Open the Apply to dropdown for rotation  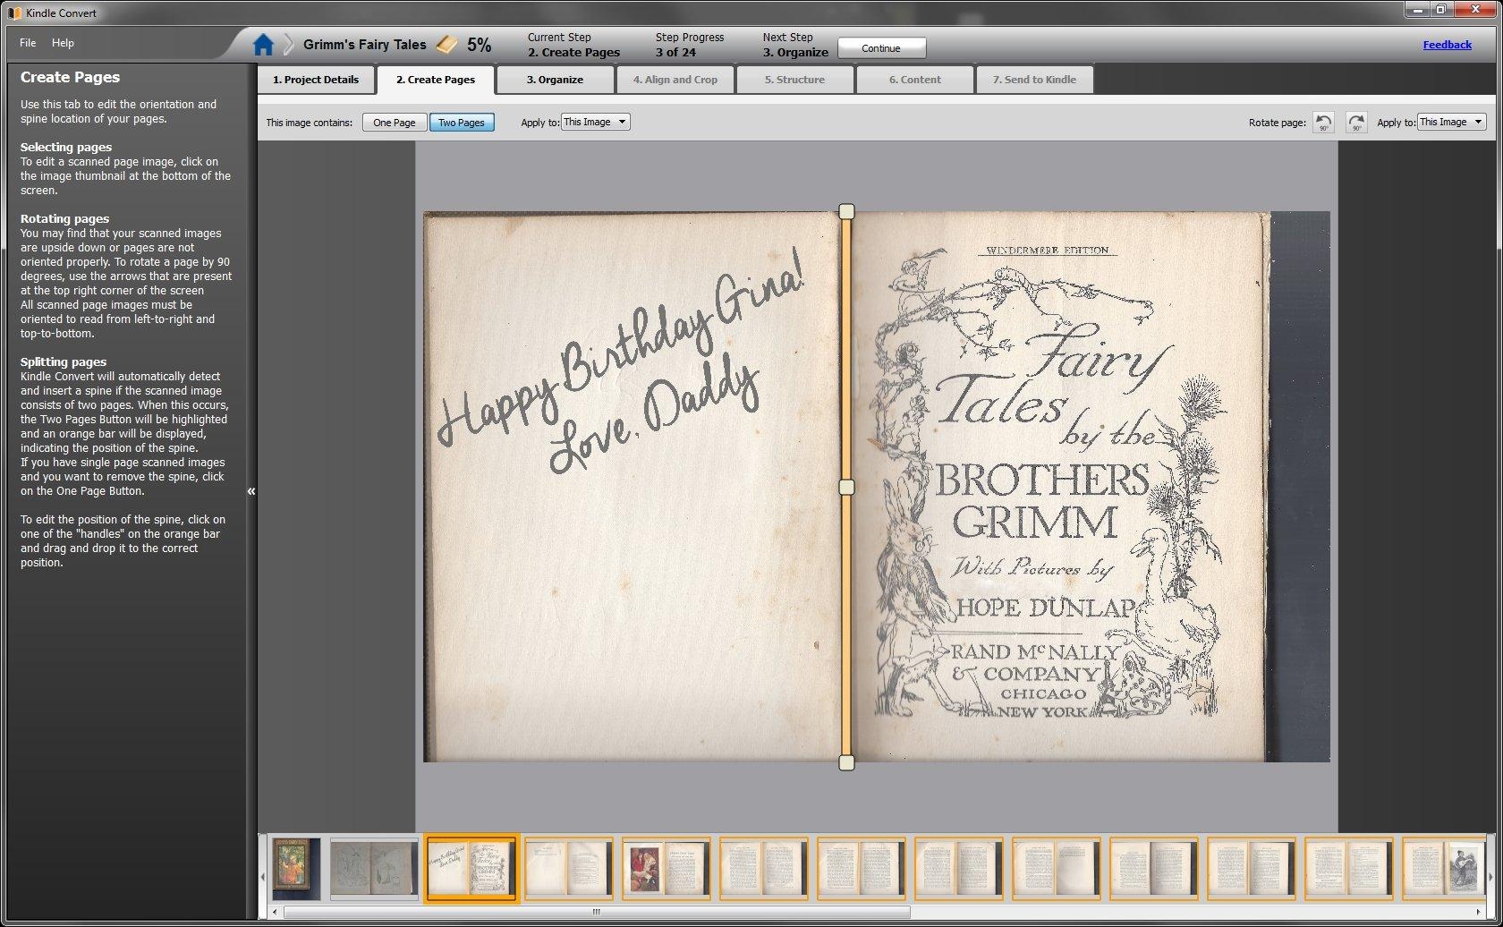pyautogui.click(x=1451, y=122)
